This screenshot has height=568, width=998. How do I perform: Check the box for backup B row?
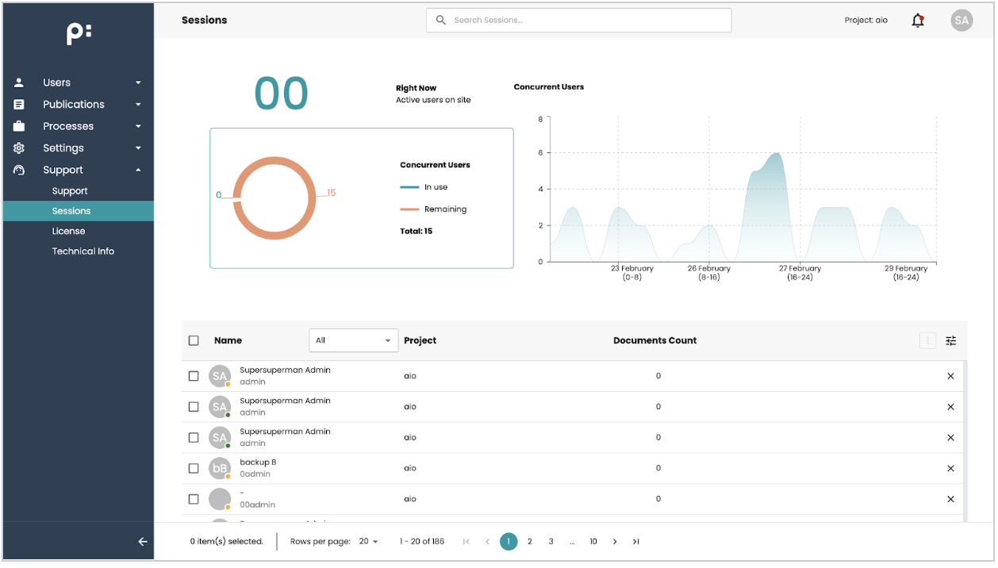point(194,468)
